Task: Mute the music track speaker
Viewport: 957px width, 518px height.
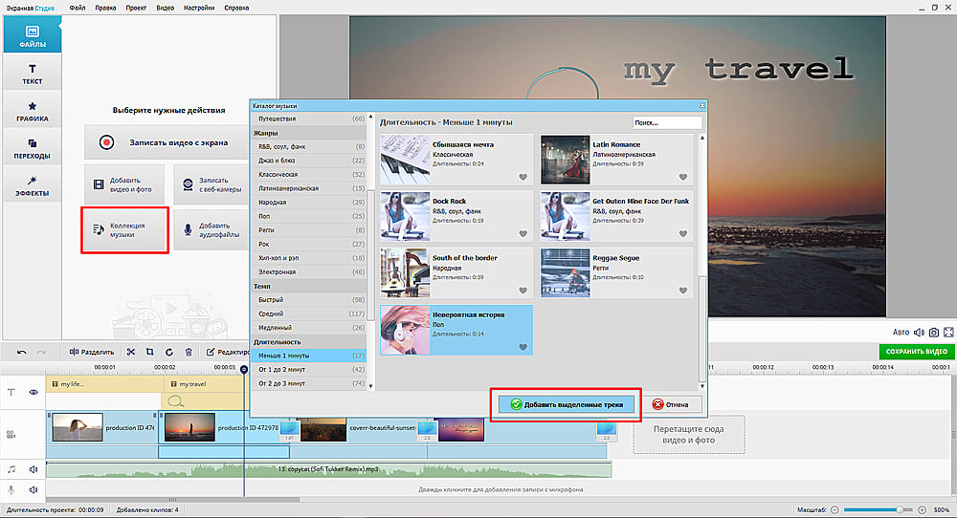Action: point(33,469)
